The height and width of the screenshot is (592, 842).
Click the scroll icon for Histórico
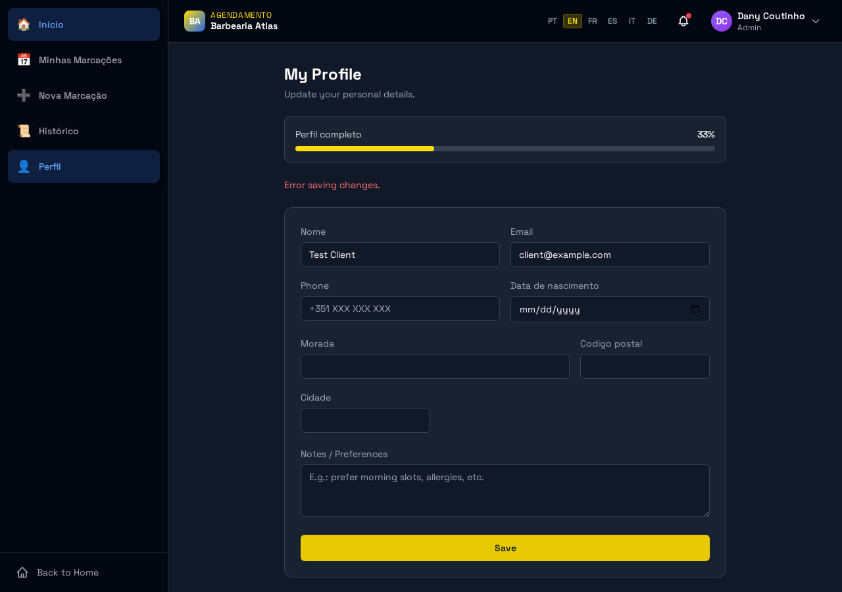[24, 131]
